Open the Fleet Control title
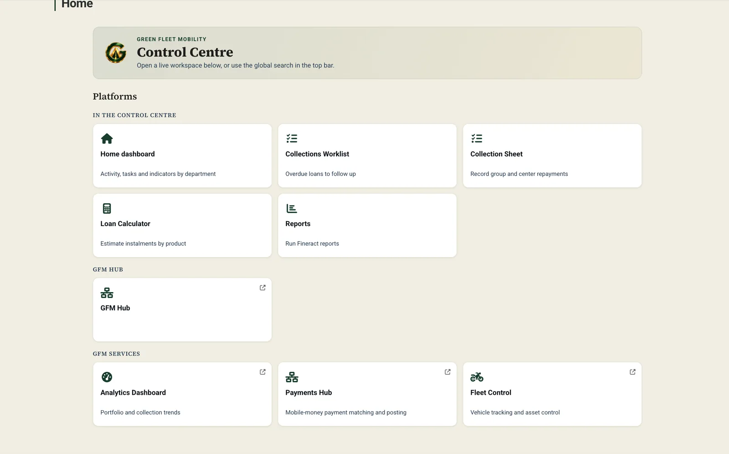 [491, 392]
